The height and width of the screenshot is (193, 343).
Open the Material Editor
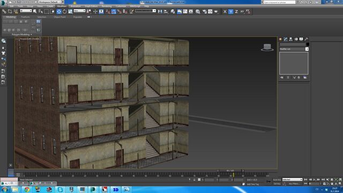tap(198, 11)
